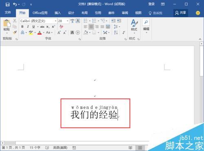Click the Increase Indent icon
This screenshot has width=204, height=151.
(x=119, y=21)
